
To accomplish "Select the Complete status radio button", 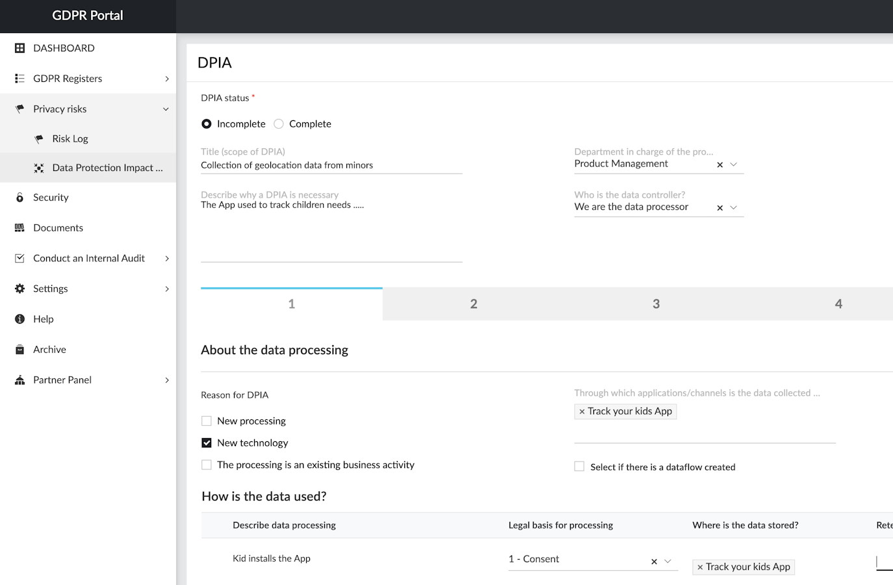I will 279,124.
